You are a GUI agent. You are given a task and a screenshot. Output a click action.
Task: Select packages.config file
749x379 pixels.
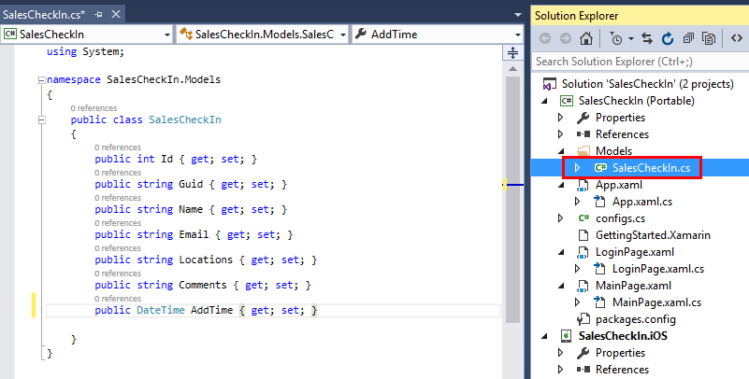[x=636, y=319]
